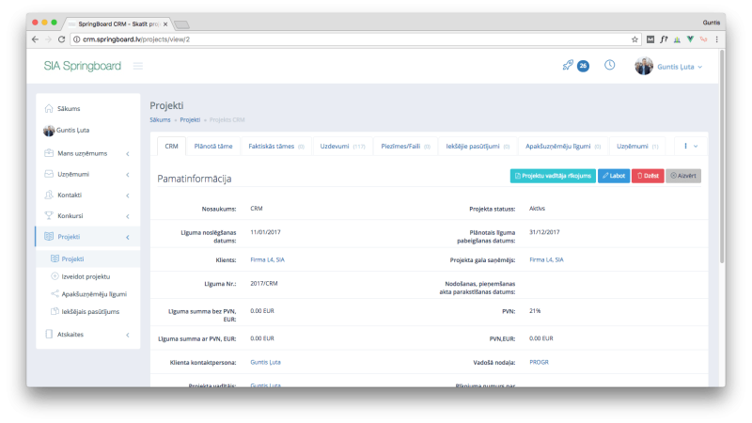Viewport: 752px width, 423px height.
Task: Click the red Dzēst button
Action: pos(648,176)
